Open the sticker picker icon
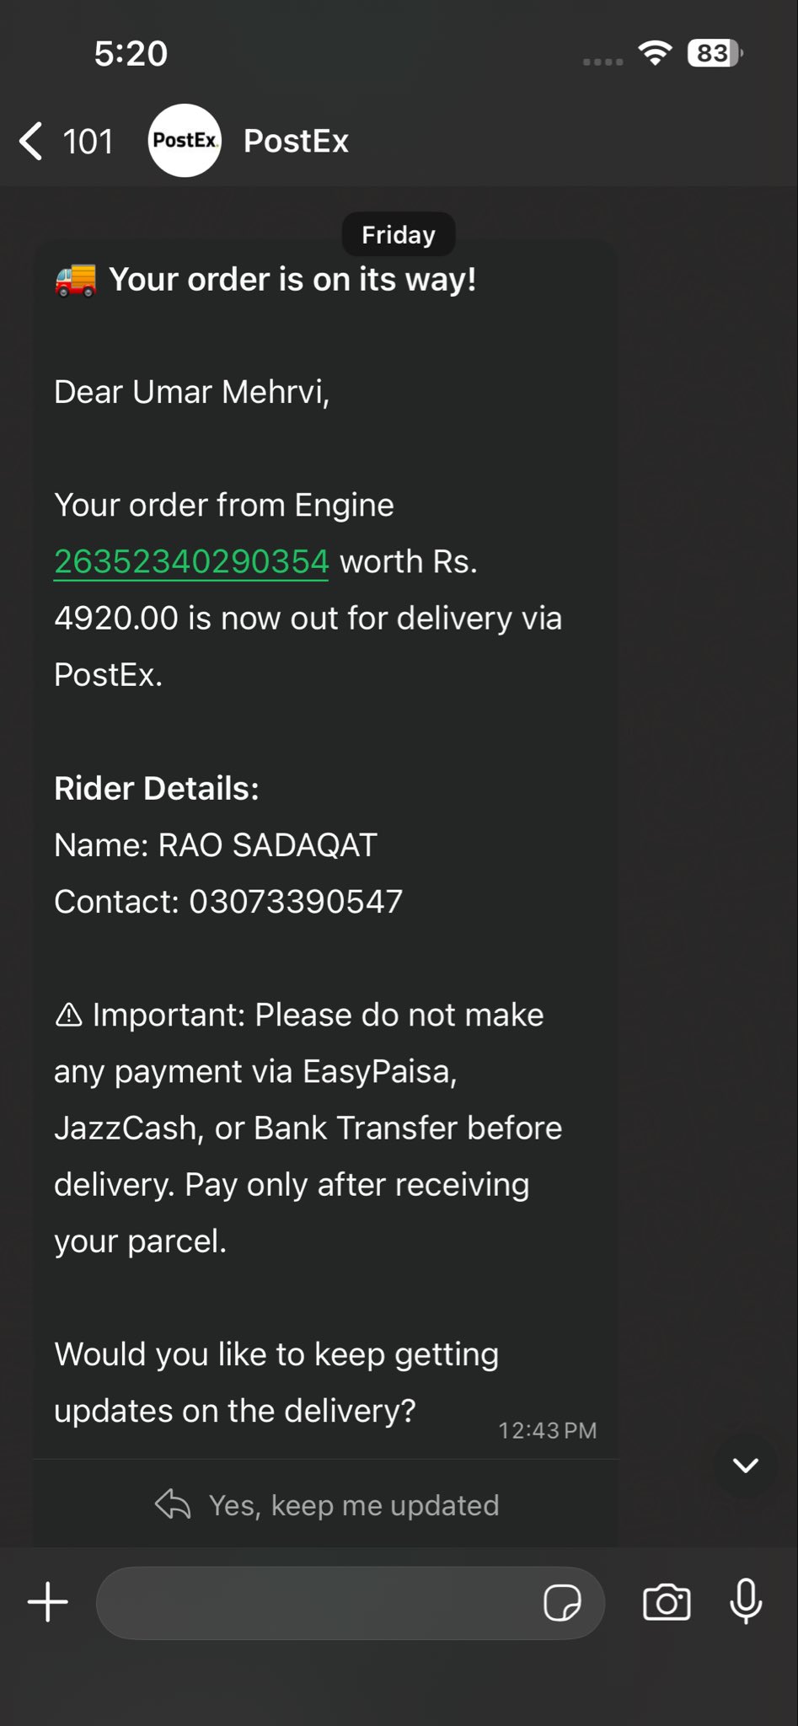798x1726 pixels. point(562,1603)
